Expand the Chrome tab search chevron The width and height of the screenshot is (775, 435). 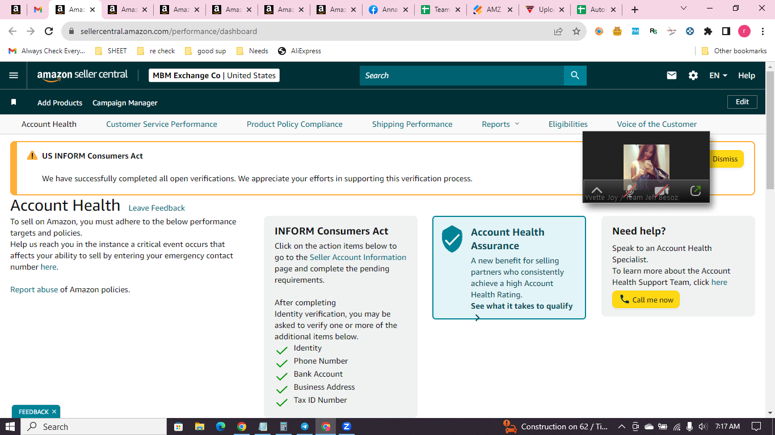[683, 8]
